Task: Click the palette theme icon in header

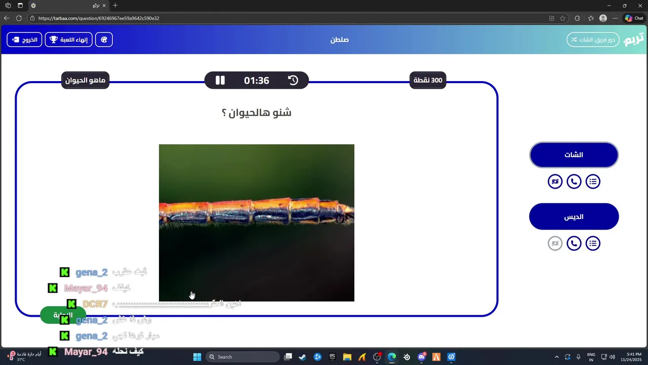Action: pos(104,40)
